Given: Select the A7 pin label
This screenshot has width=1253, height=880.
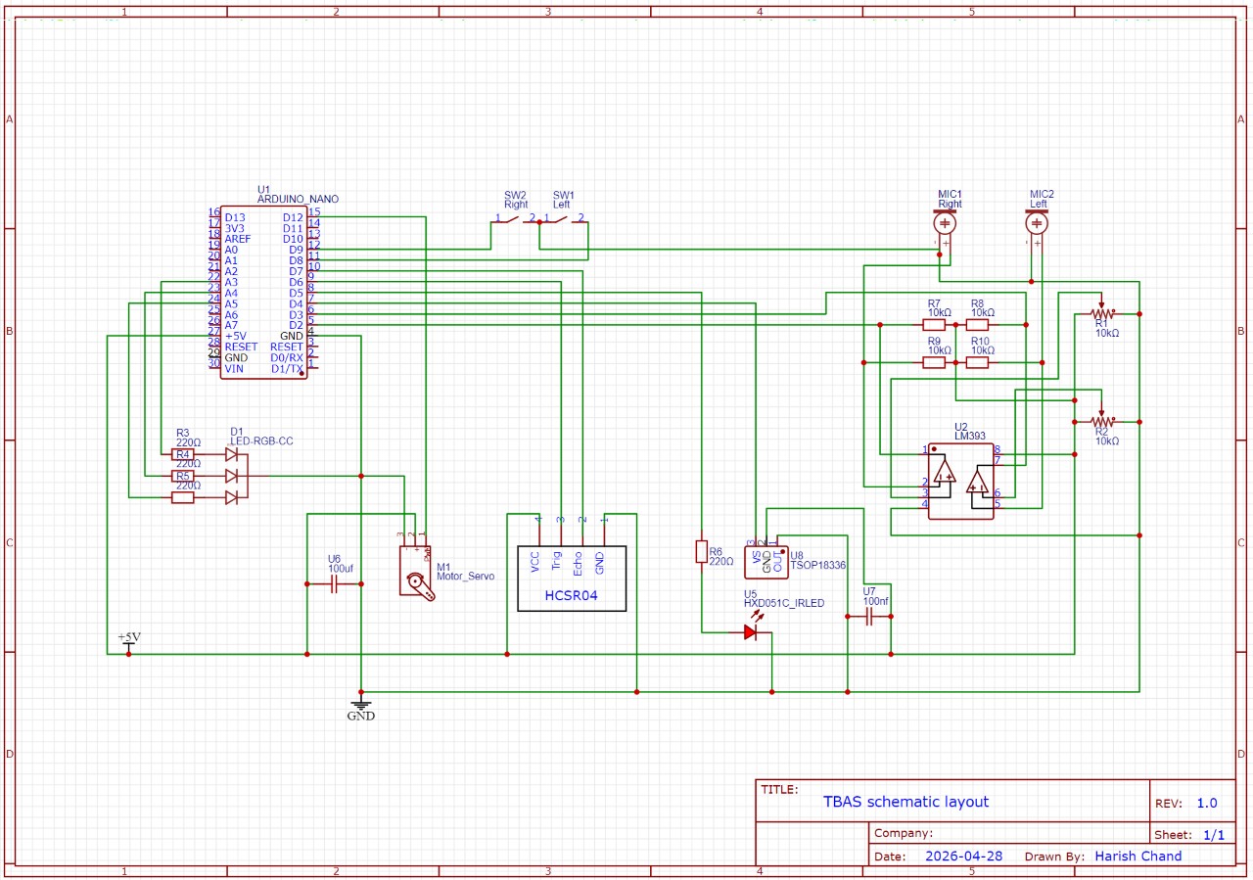Looking at the screenshot, I should [x=231, y=325].
